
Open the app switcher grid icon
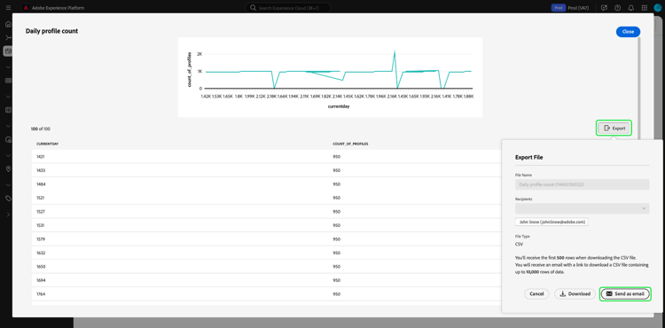(x=645, y=8)
